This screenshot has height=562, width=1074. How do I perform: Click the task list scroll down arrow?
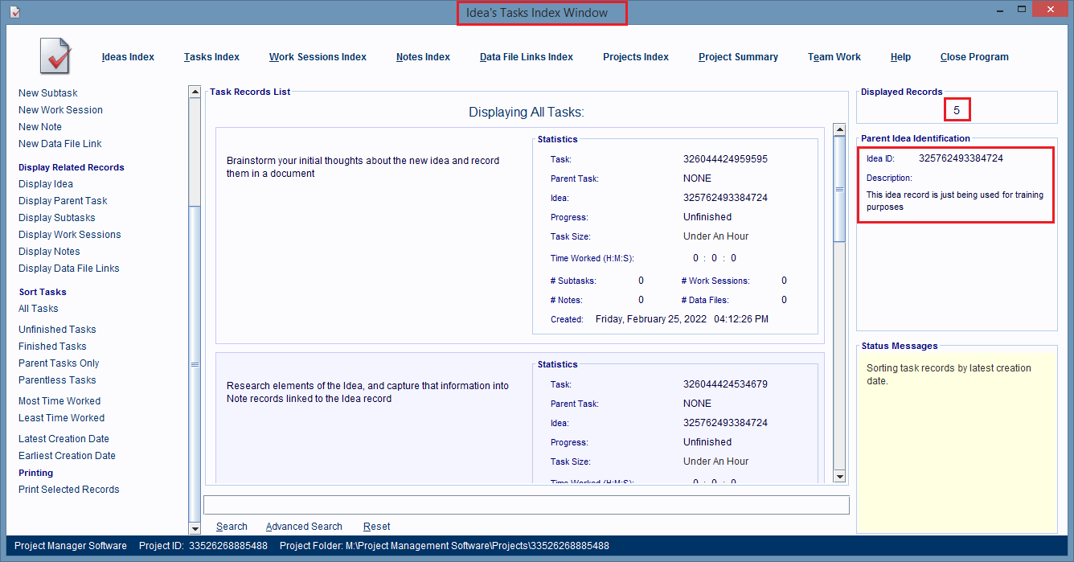839,477
